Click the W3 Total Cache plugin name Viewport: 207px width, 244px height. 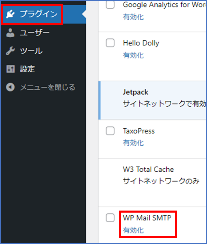click(148, 169)
